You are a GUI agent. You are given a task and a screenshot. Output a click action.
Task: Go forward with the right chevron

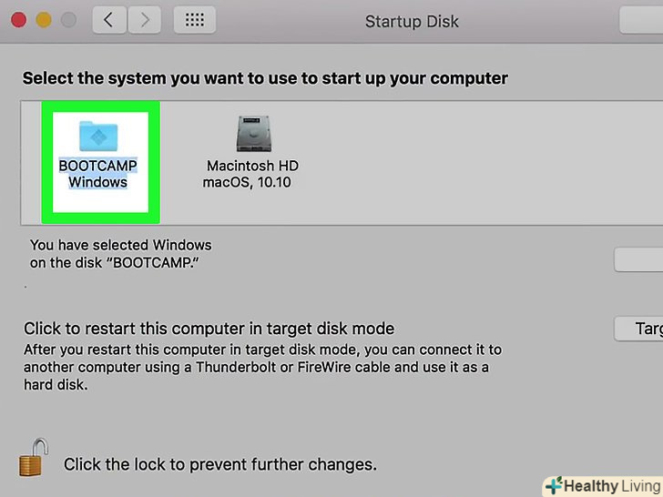pyautogui.click(x=146, y=20)
